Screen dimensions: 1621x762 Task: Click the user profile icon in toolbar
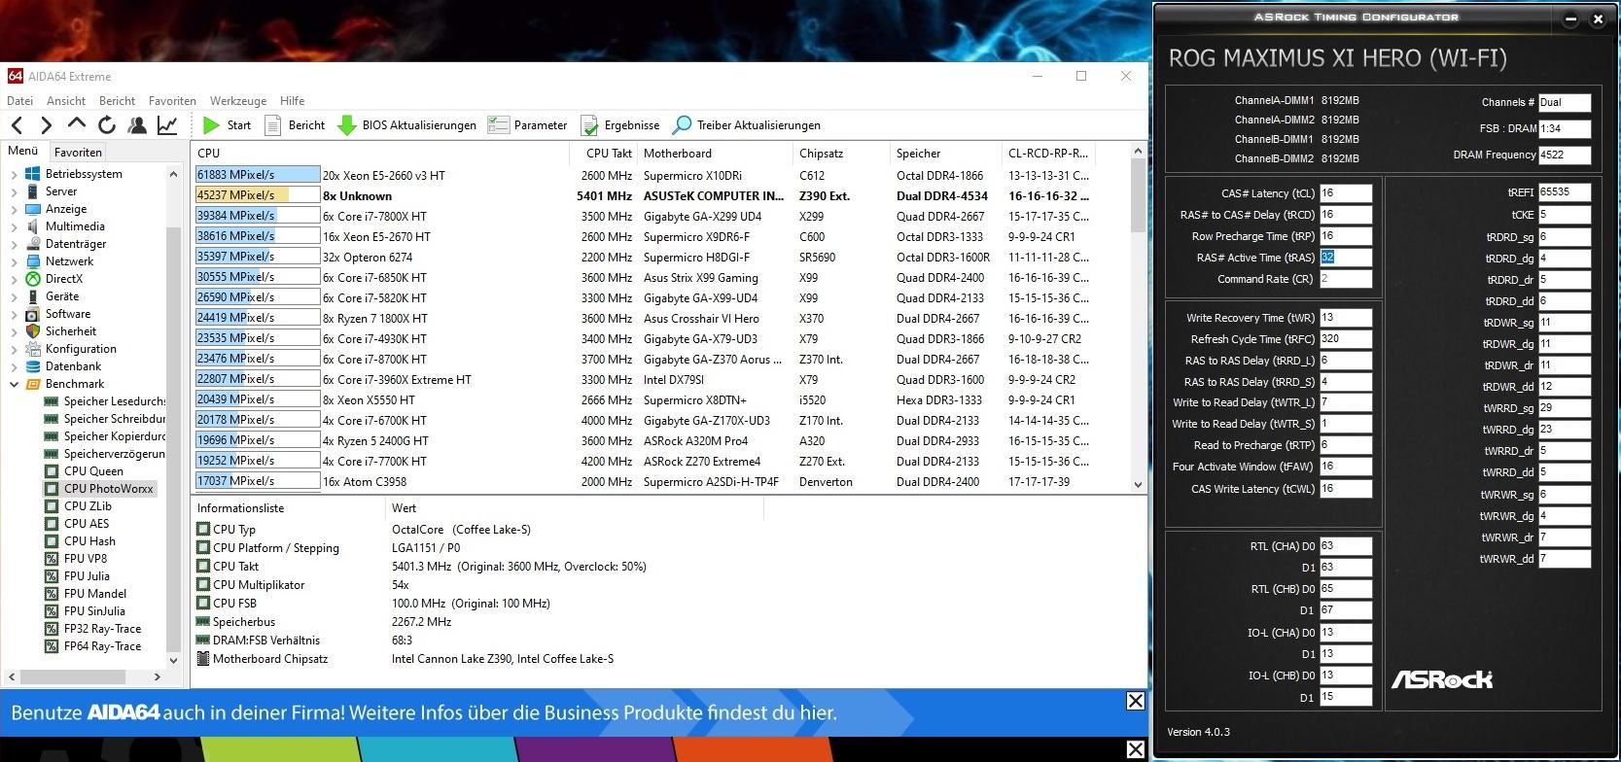[137, 124]
